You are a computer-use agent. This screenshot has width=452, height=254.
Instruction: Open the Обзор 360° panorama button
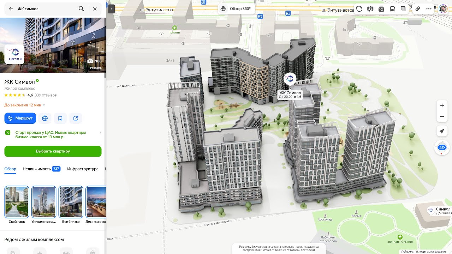click(237, 9)
